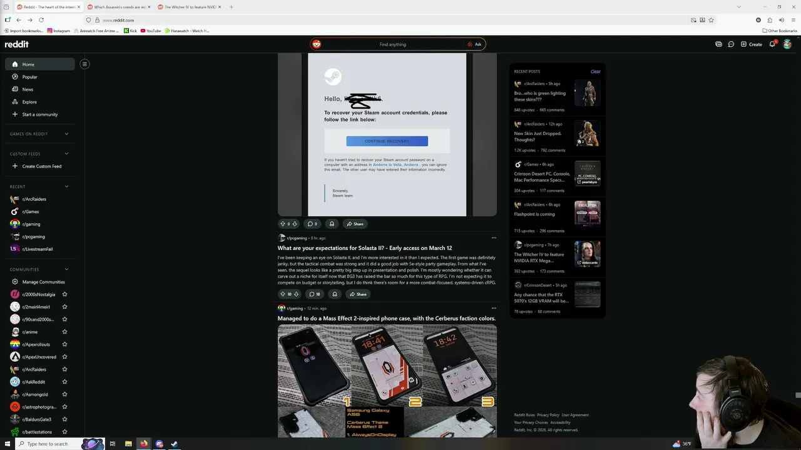Viewport: 801px width, 450px height.
Task: Collapse the sidebar with hamburger button
Action: [84, 64]
